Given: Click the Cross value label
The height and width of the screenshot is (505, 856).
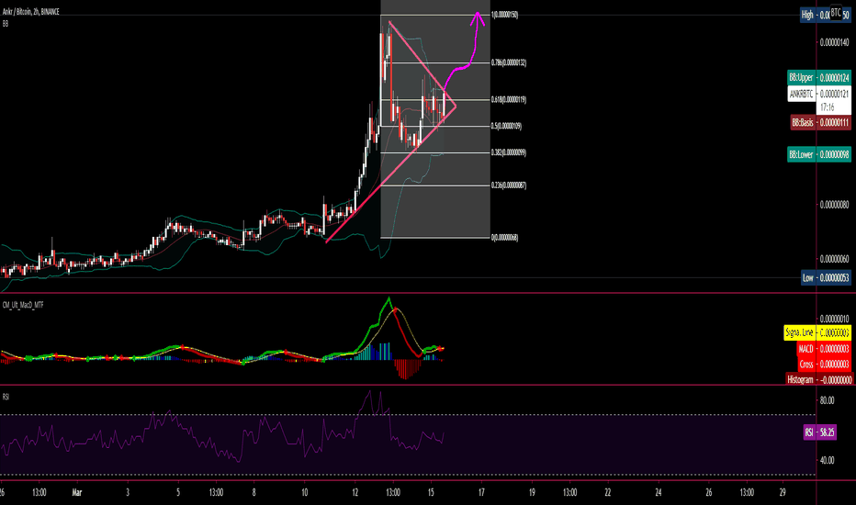Looking at the screenshot, I should [823, 365].
